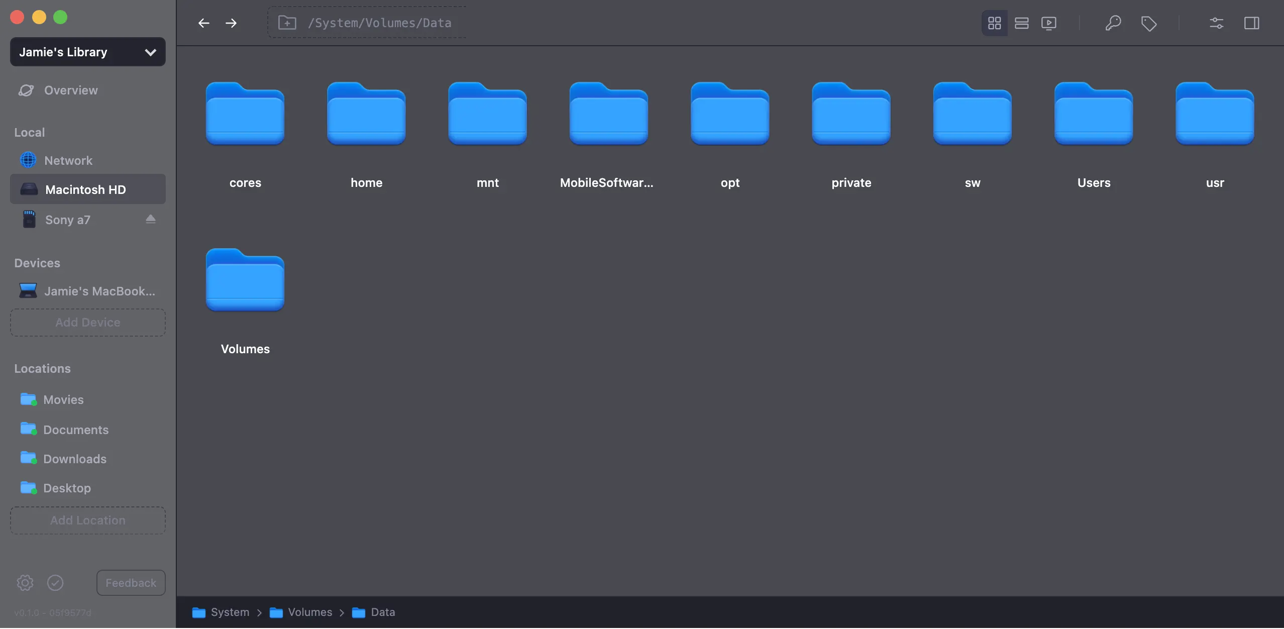The image size is (1284, 629).
Task: Switch to list view layout
Action: (x=1021, y=23)
